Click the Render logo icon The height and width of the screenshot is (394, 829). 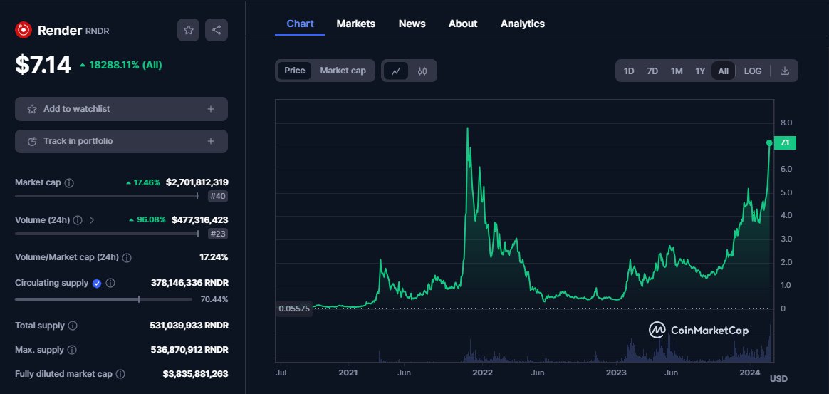[24, 30]
